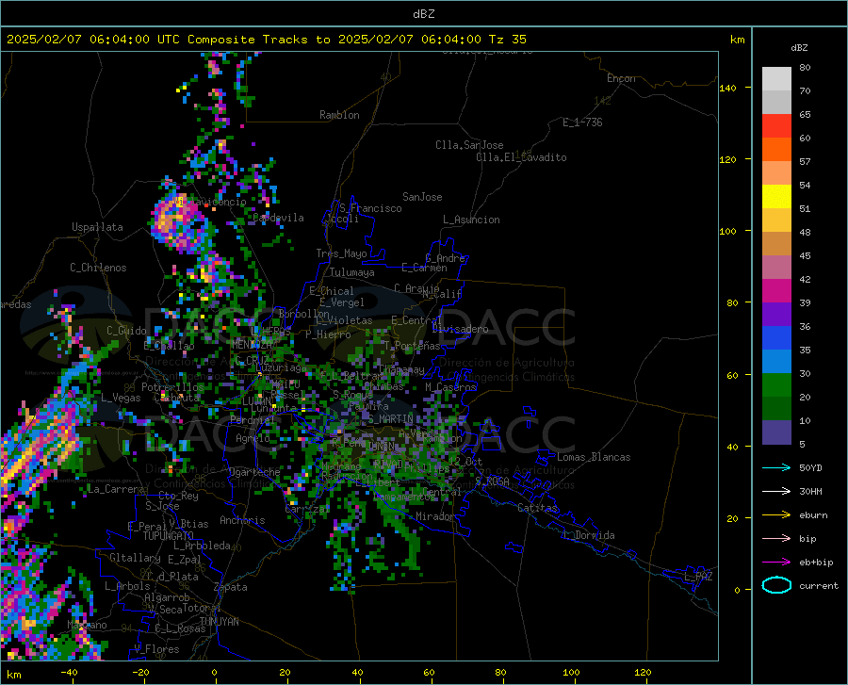This screenshot has width=848, height=685.
Task: Click the cyan current ellipse in legend
Action: click(x=776, y=585)
